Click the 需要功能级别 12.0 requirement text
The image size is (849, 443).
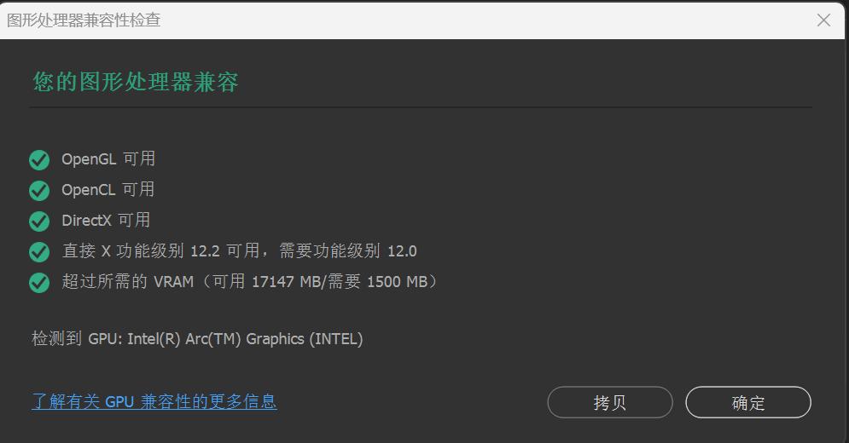pyautogui.click(x=347, y=251)
